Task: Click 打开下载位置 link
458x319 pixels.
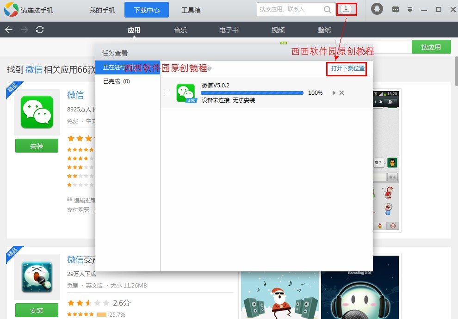Action: [x=347, y=68]
